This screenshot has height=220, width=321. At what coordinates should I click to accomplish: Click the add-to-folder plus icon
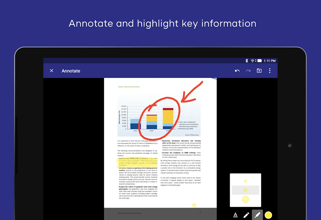[x=259, y=71]
